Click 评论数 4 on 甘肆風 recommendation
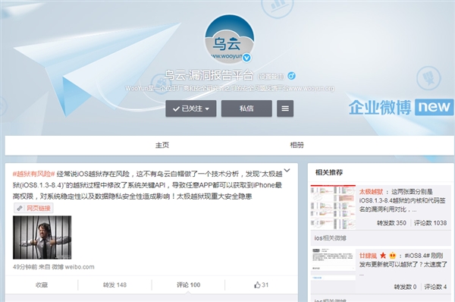 coord(435,287)
